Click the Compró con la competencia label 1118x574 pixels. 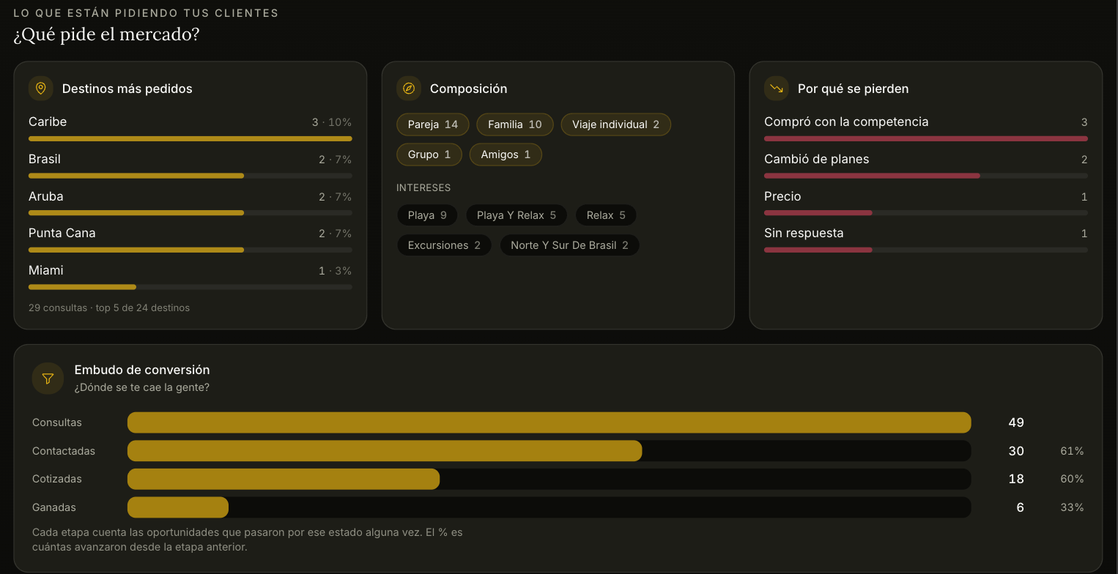846,122
